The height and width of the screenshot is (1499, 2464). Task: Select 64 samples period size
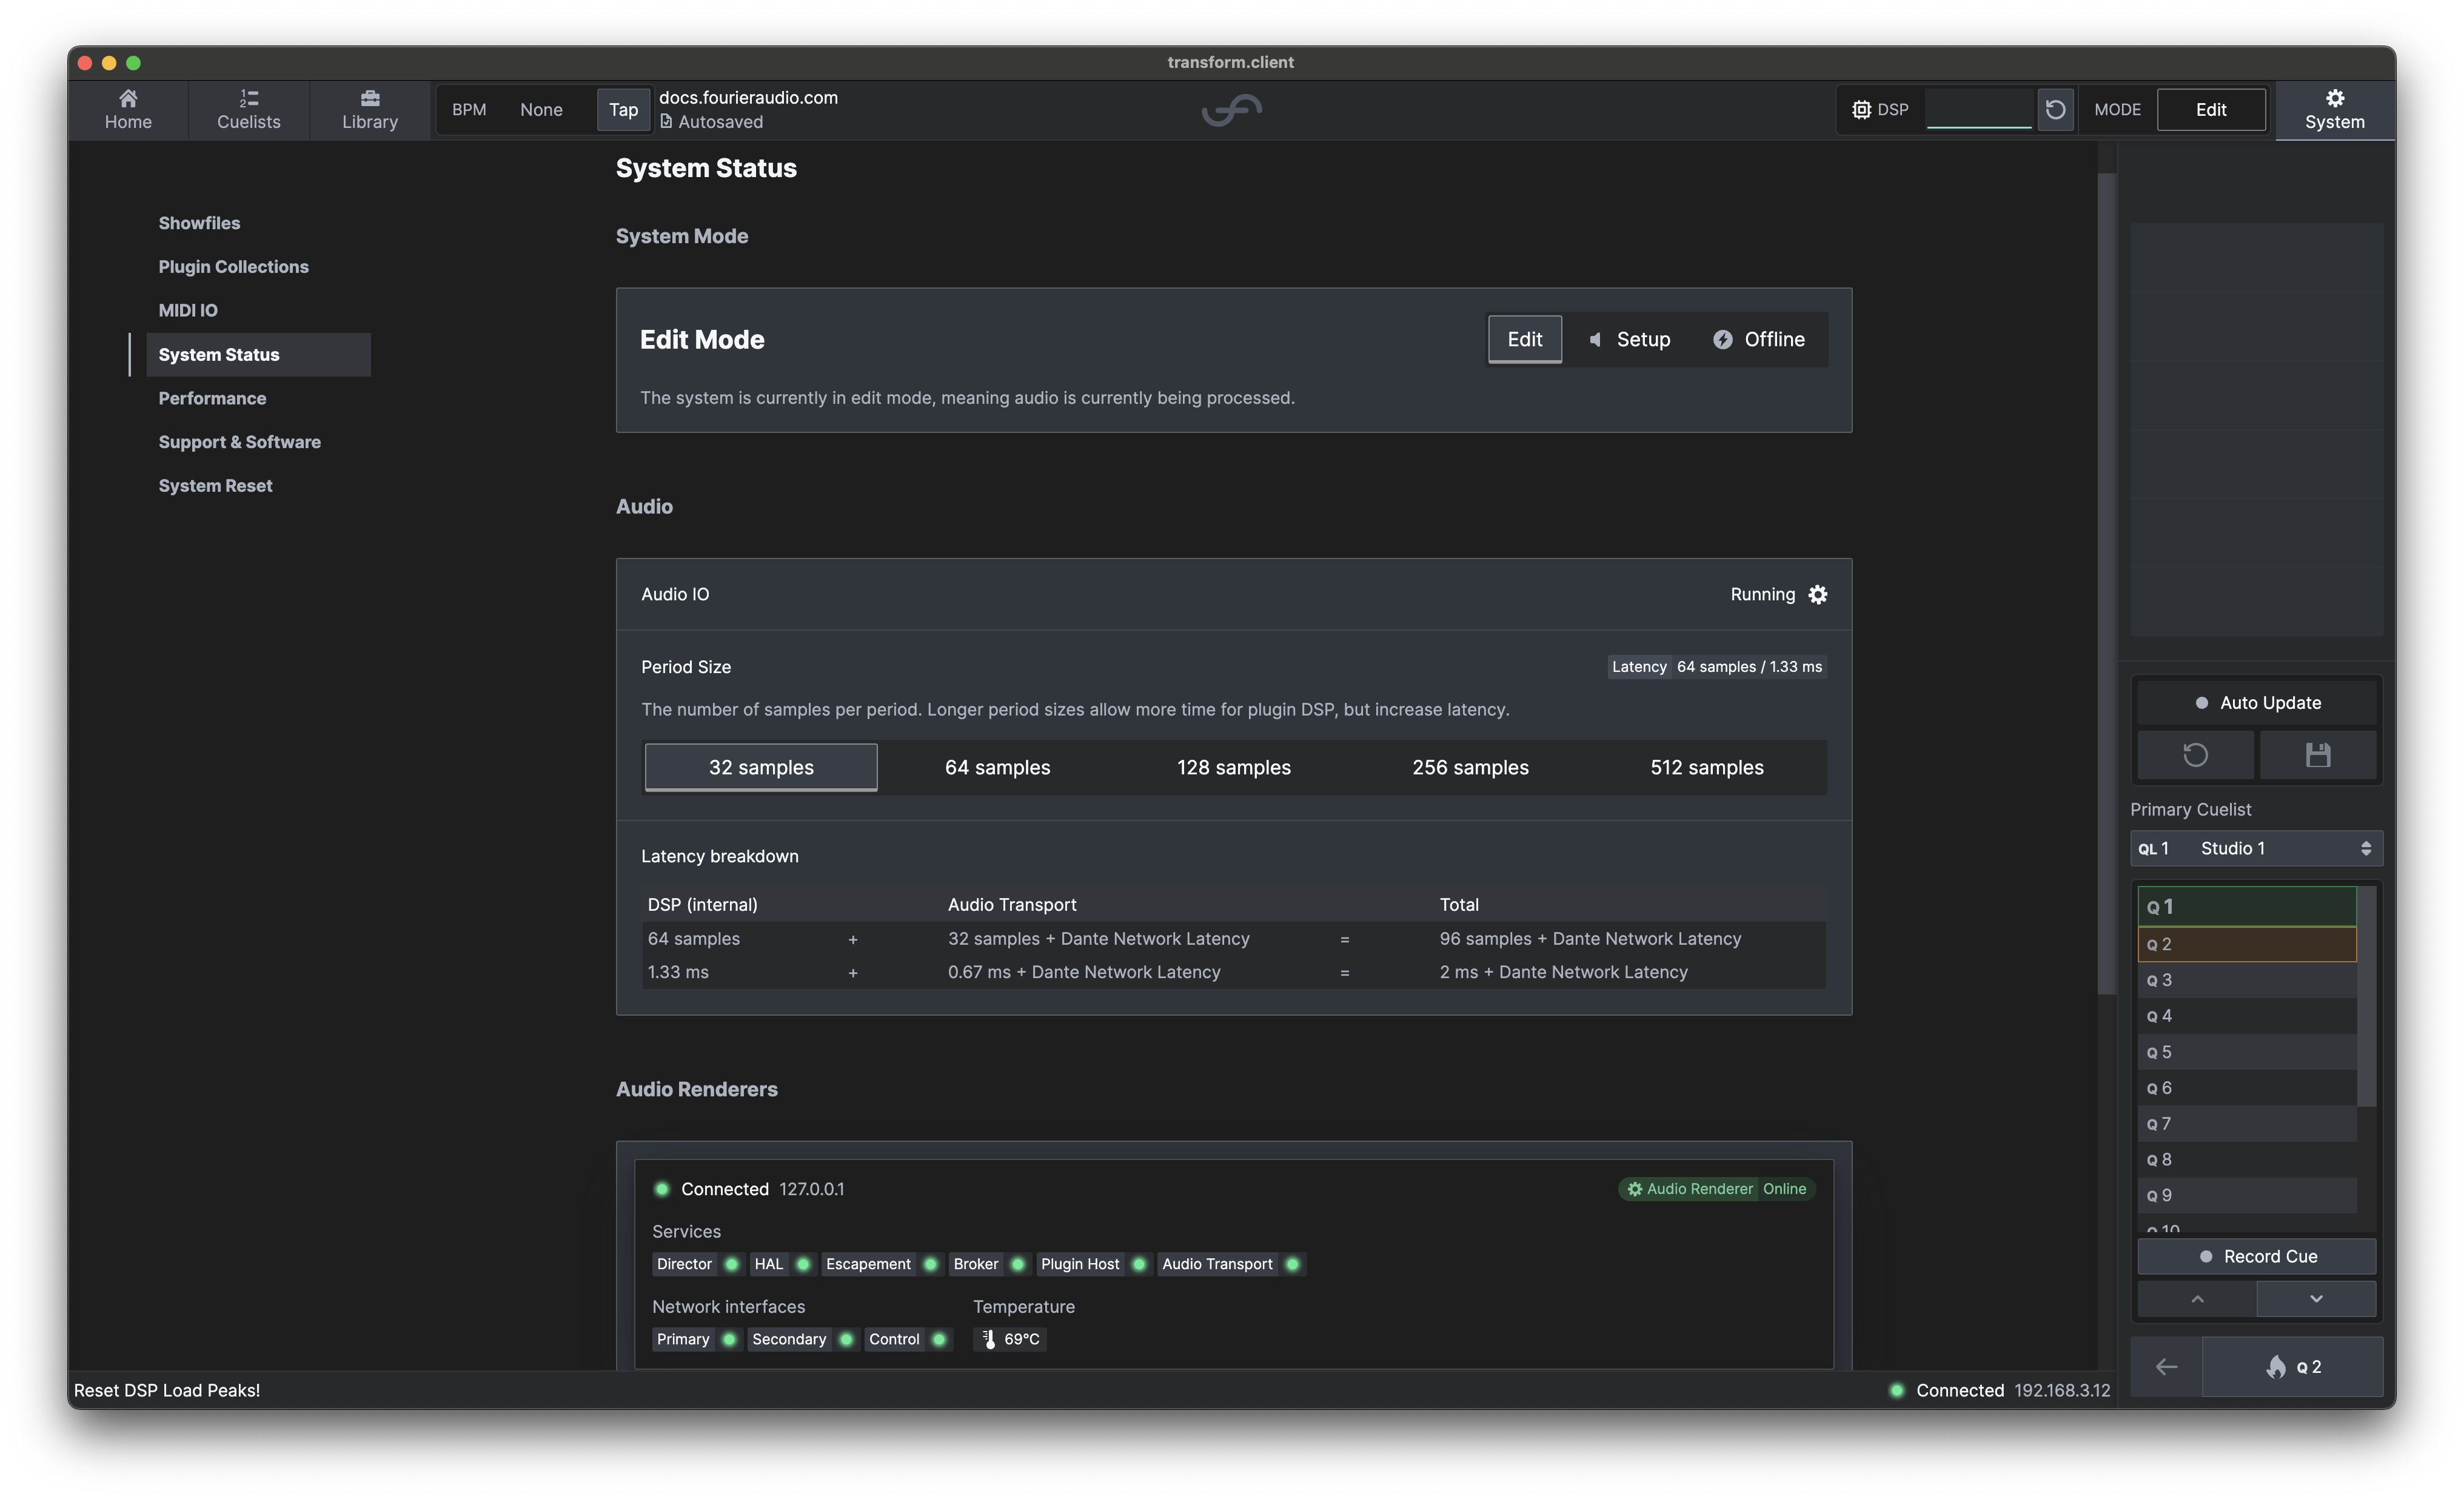[x=997, y=768]
